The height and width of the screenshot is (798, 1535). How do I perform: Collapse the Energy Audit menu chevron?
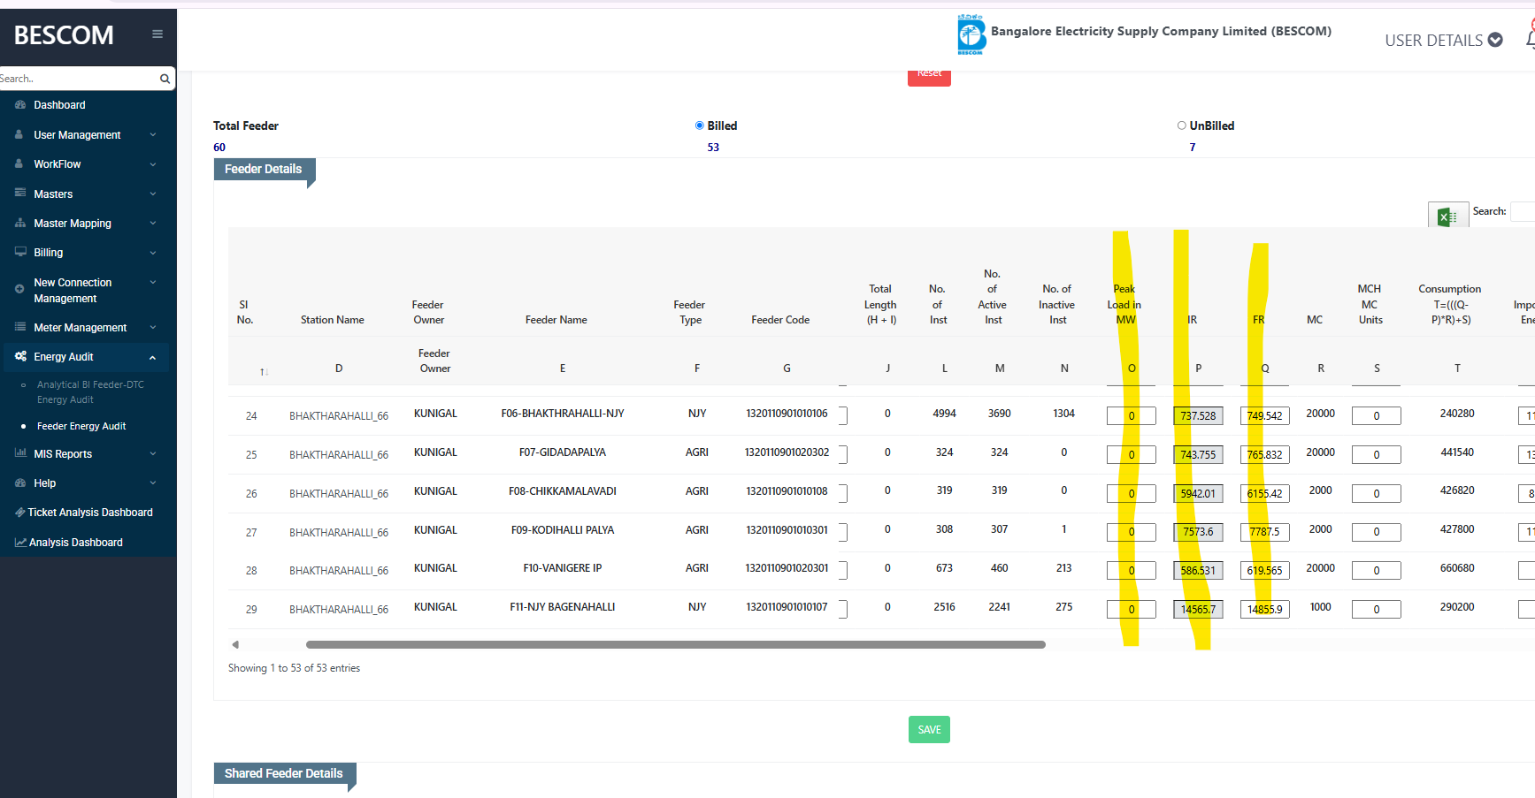153,357
